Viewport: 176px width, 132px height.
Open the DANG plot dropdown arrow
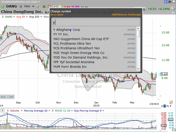tap(14, 17)
